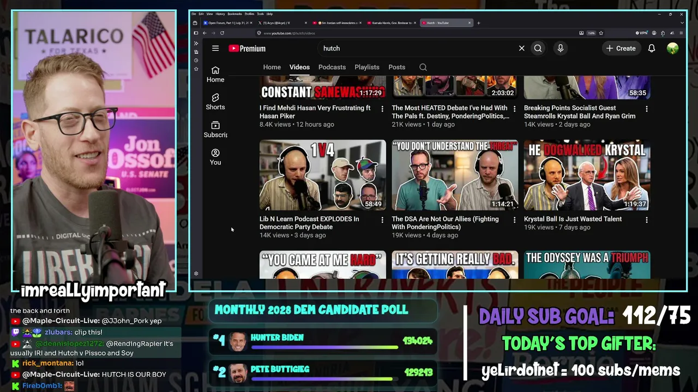Open the YouTube hamburger guide menu
The width and height of the screenshot is (698, 392).
[215, 48]
